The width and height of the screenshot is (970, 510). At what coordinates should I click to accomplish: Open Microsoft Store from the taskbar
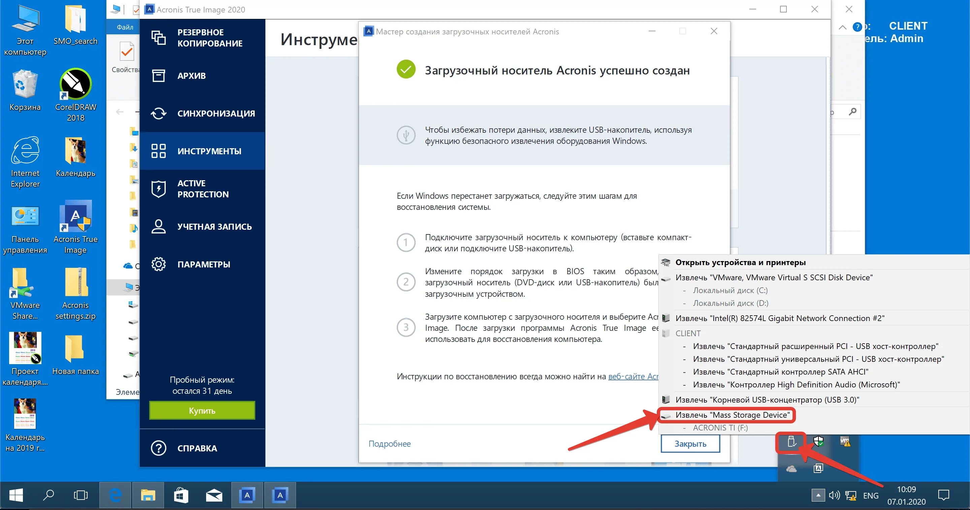(x=181, y=495)
